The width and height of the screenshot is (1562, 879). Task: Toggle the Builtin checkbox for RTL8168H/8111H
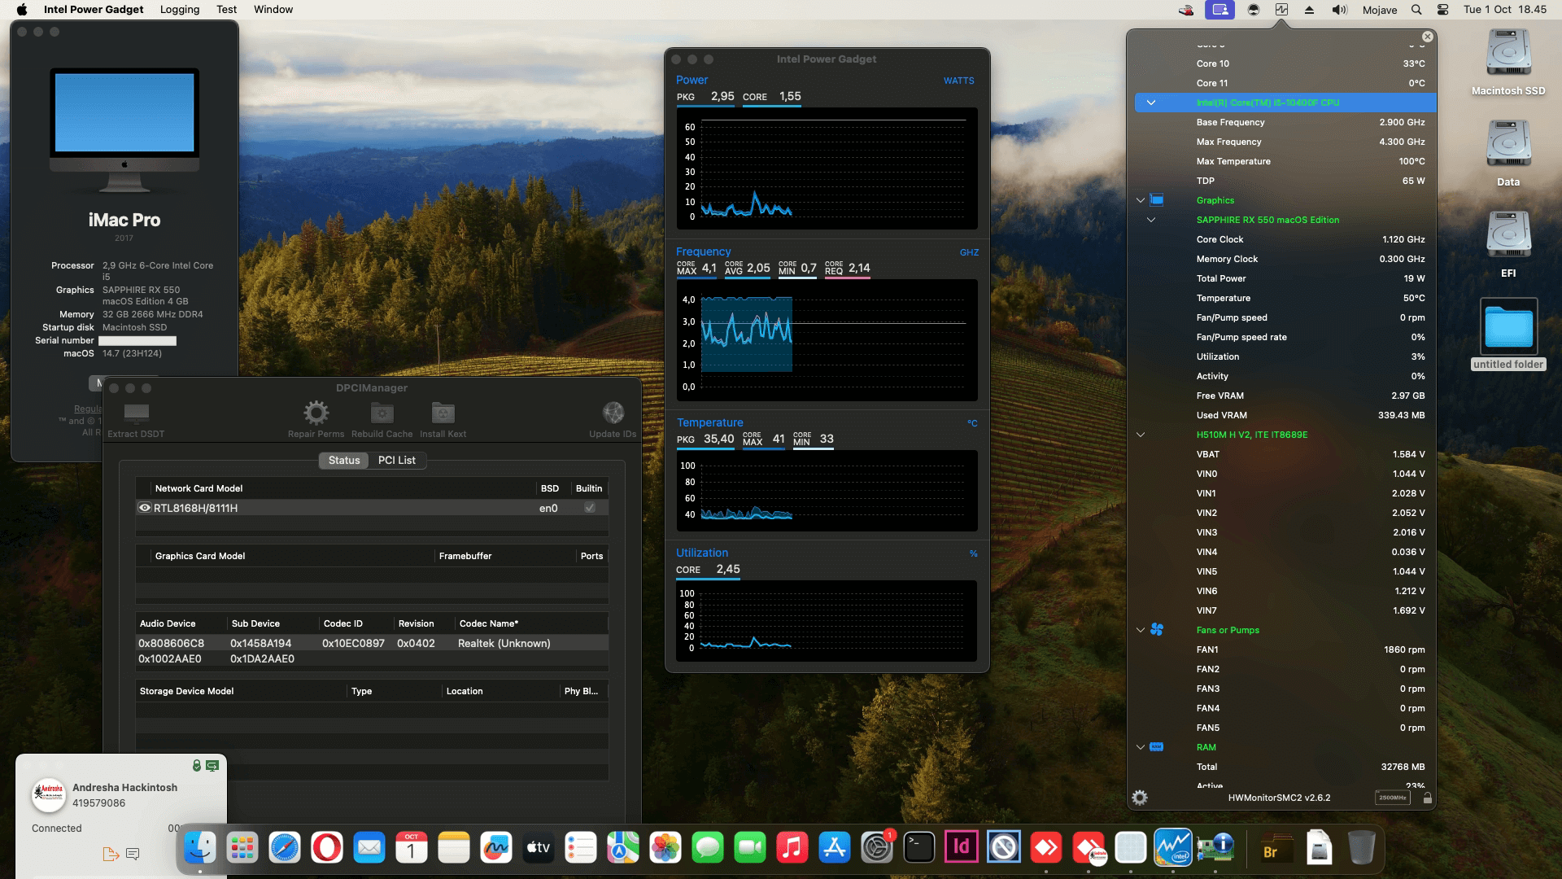point(589,508)
